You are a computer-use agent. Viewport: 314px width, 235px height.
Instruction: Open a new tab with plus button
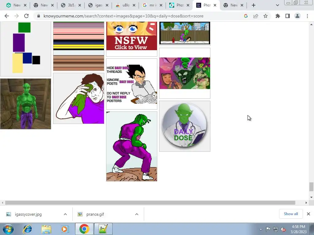click(x=254, y=5)
